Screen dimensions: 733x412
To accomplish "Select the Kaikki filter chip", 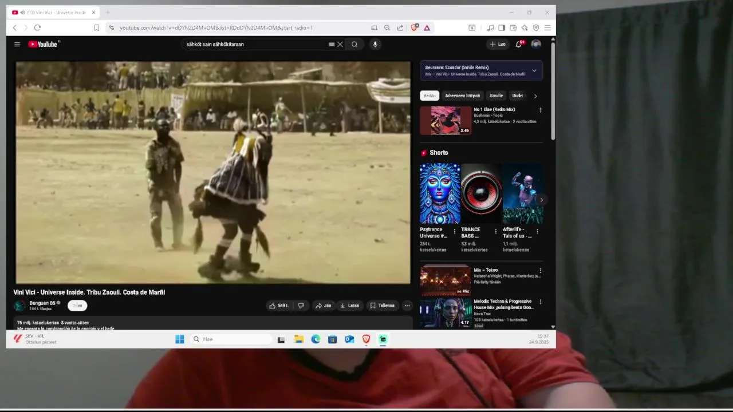I will point(429,96).
